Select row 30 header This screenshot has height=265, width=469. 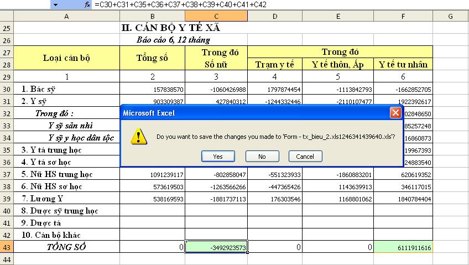[x=6, y=89]
